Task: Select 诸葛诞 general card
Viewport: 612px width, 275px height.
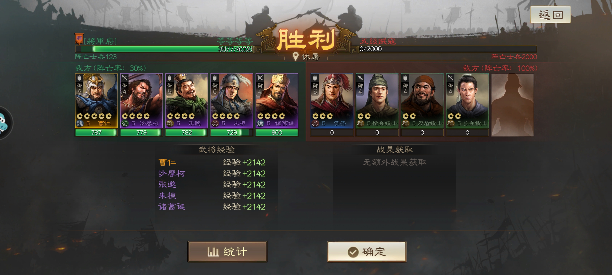Action: 277,105
